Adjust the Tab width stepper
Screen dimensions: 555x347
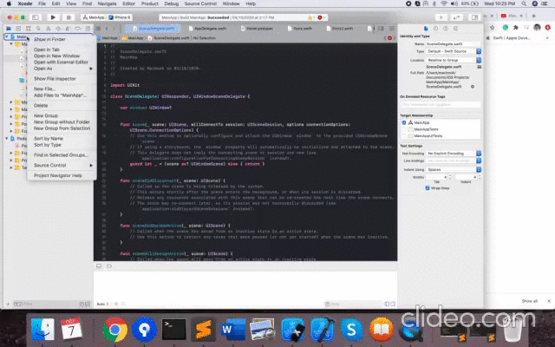click(x=450, y=177)
